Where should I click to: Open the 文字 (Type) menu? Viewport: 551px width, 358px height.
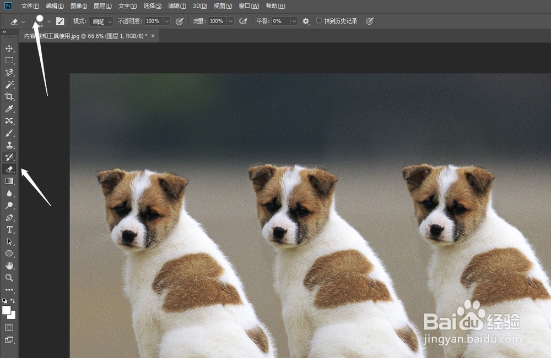[127, 6]
